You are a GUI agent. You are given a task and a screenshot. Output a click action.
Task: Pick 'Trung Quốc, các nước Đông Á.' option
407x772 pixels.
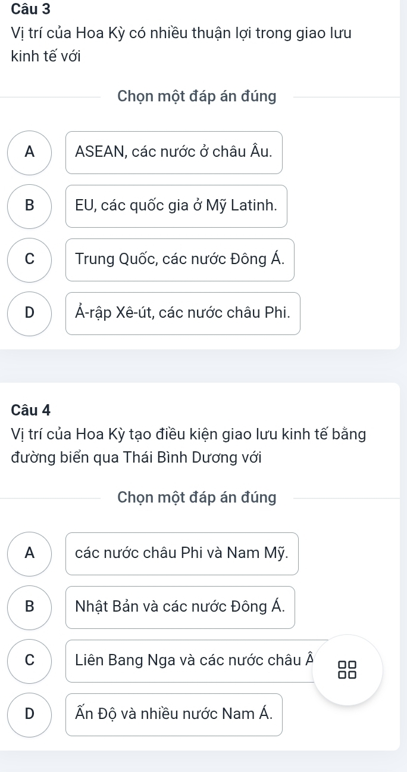[180, 260]
